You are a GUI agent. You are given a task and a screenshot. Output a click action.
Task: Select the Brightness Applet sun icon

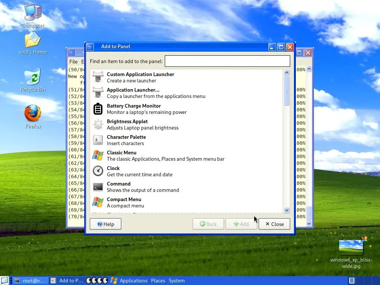[x=98, y=124]
